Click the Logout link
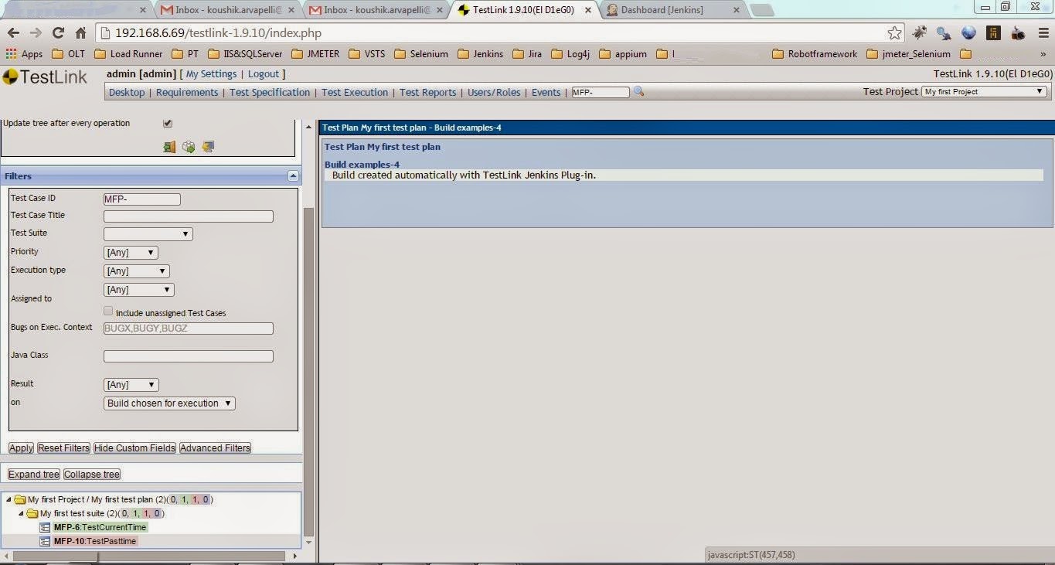 tap(264, 74)
